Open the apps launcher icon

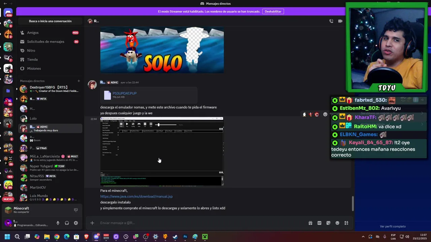pos(346,223)
